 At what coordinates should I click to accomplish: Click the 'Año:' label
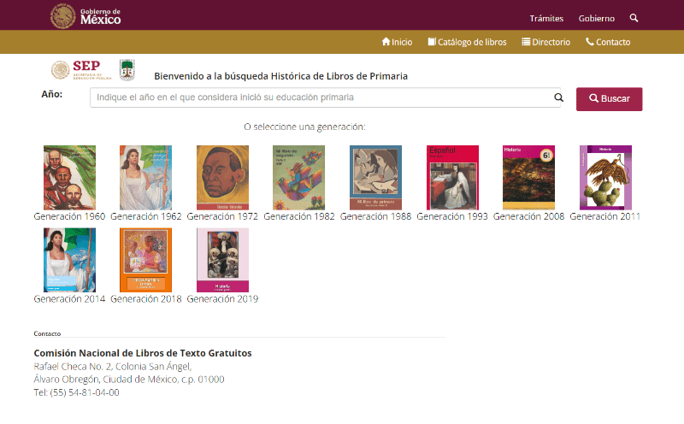coord(52,94)
